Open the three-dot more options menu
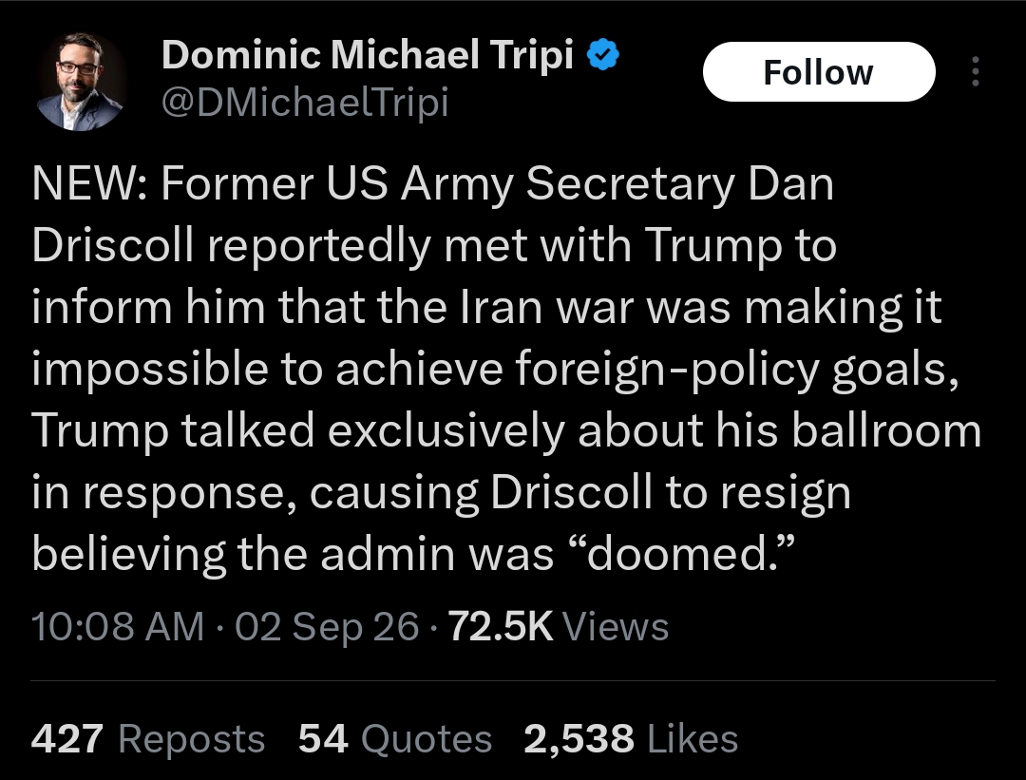 click(x=976, y=71)
